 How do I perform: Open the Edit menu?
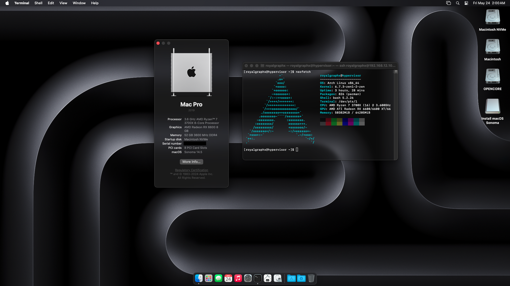tap(51, 3)
